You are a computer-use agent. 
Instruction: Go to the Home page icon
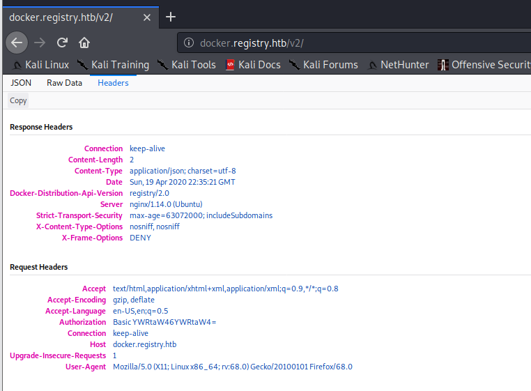tap(84, 43)
